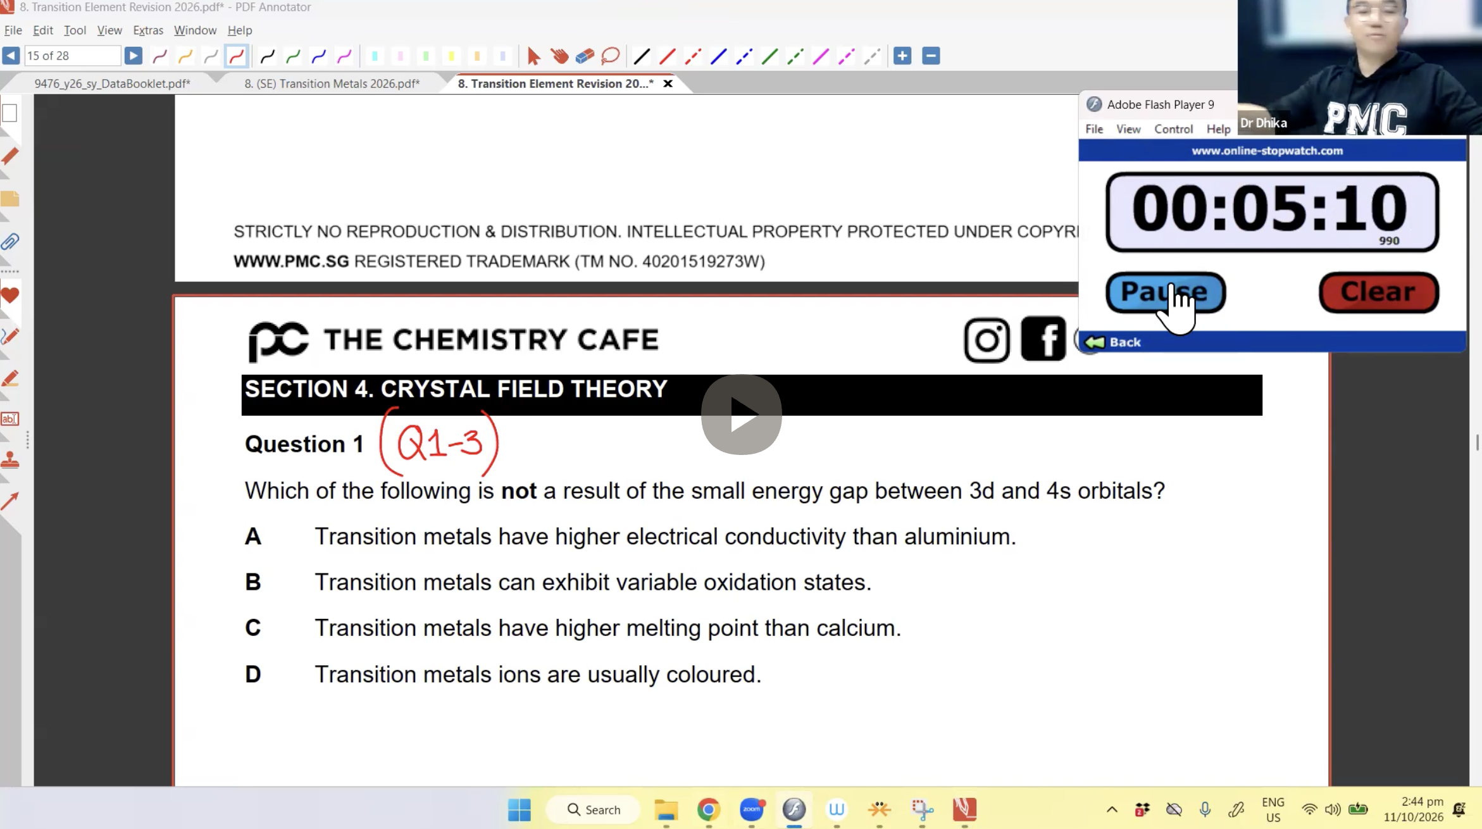Select the text box tool in sidebar
This screenshot has width=1482, height=829.
10,418
